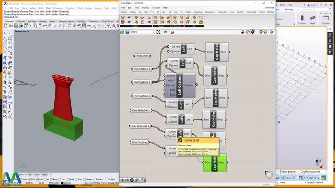Toggle the Quad osnap checkbox in Rhino
335x188 pixels.
68,179
